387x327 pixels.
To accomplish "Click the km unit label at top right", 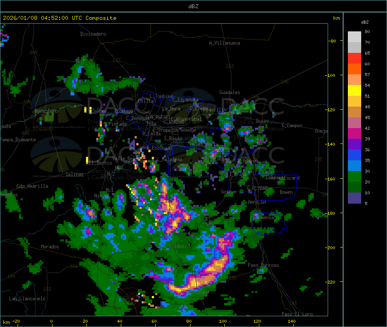I will [336, 18].
